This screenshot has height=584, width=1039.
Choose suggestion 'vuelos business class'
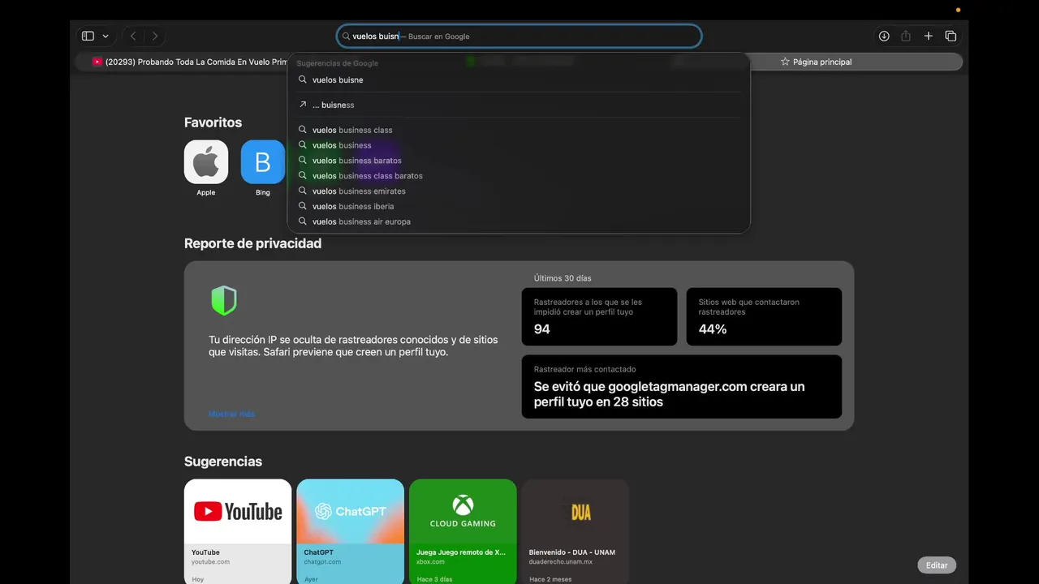coord(519,130)
